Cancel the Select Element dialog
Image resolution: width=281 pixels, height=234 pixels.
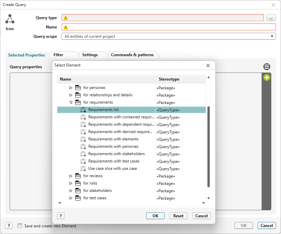point(201,216)
